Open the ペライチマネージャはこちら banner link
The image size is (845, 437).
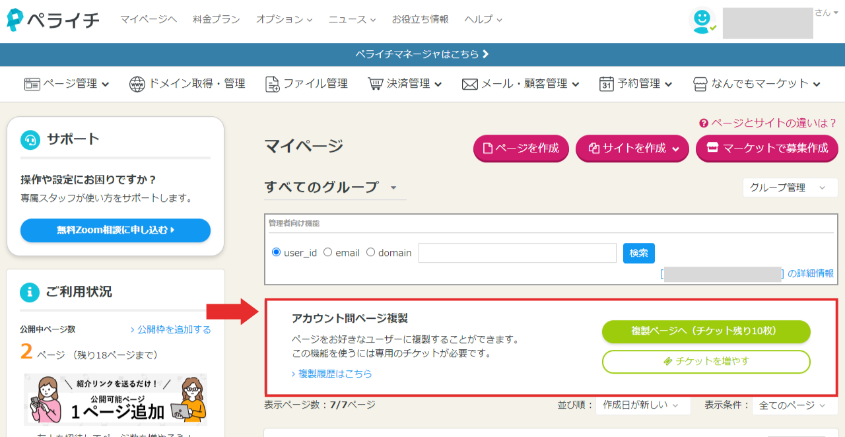coord(422,54)
